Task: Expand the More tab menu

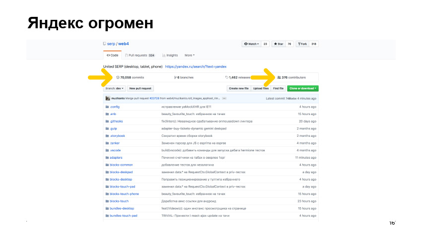Action: click(190, 56)
